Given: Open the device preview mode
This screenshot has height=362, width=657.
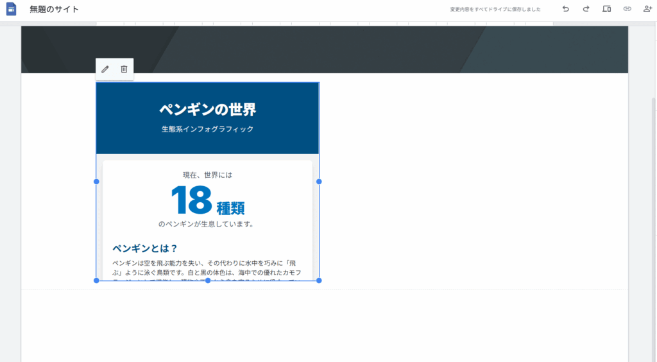Looking at the screenshot, I should coord(606,9).
